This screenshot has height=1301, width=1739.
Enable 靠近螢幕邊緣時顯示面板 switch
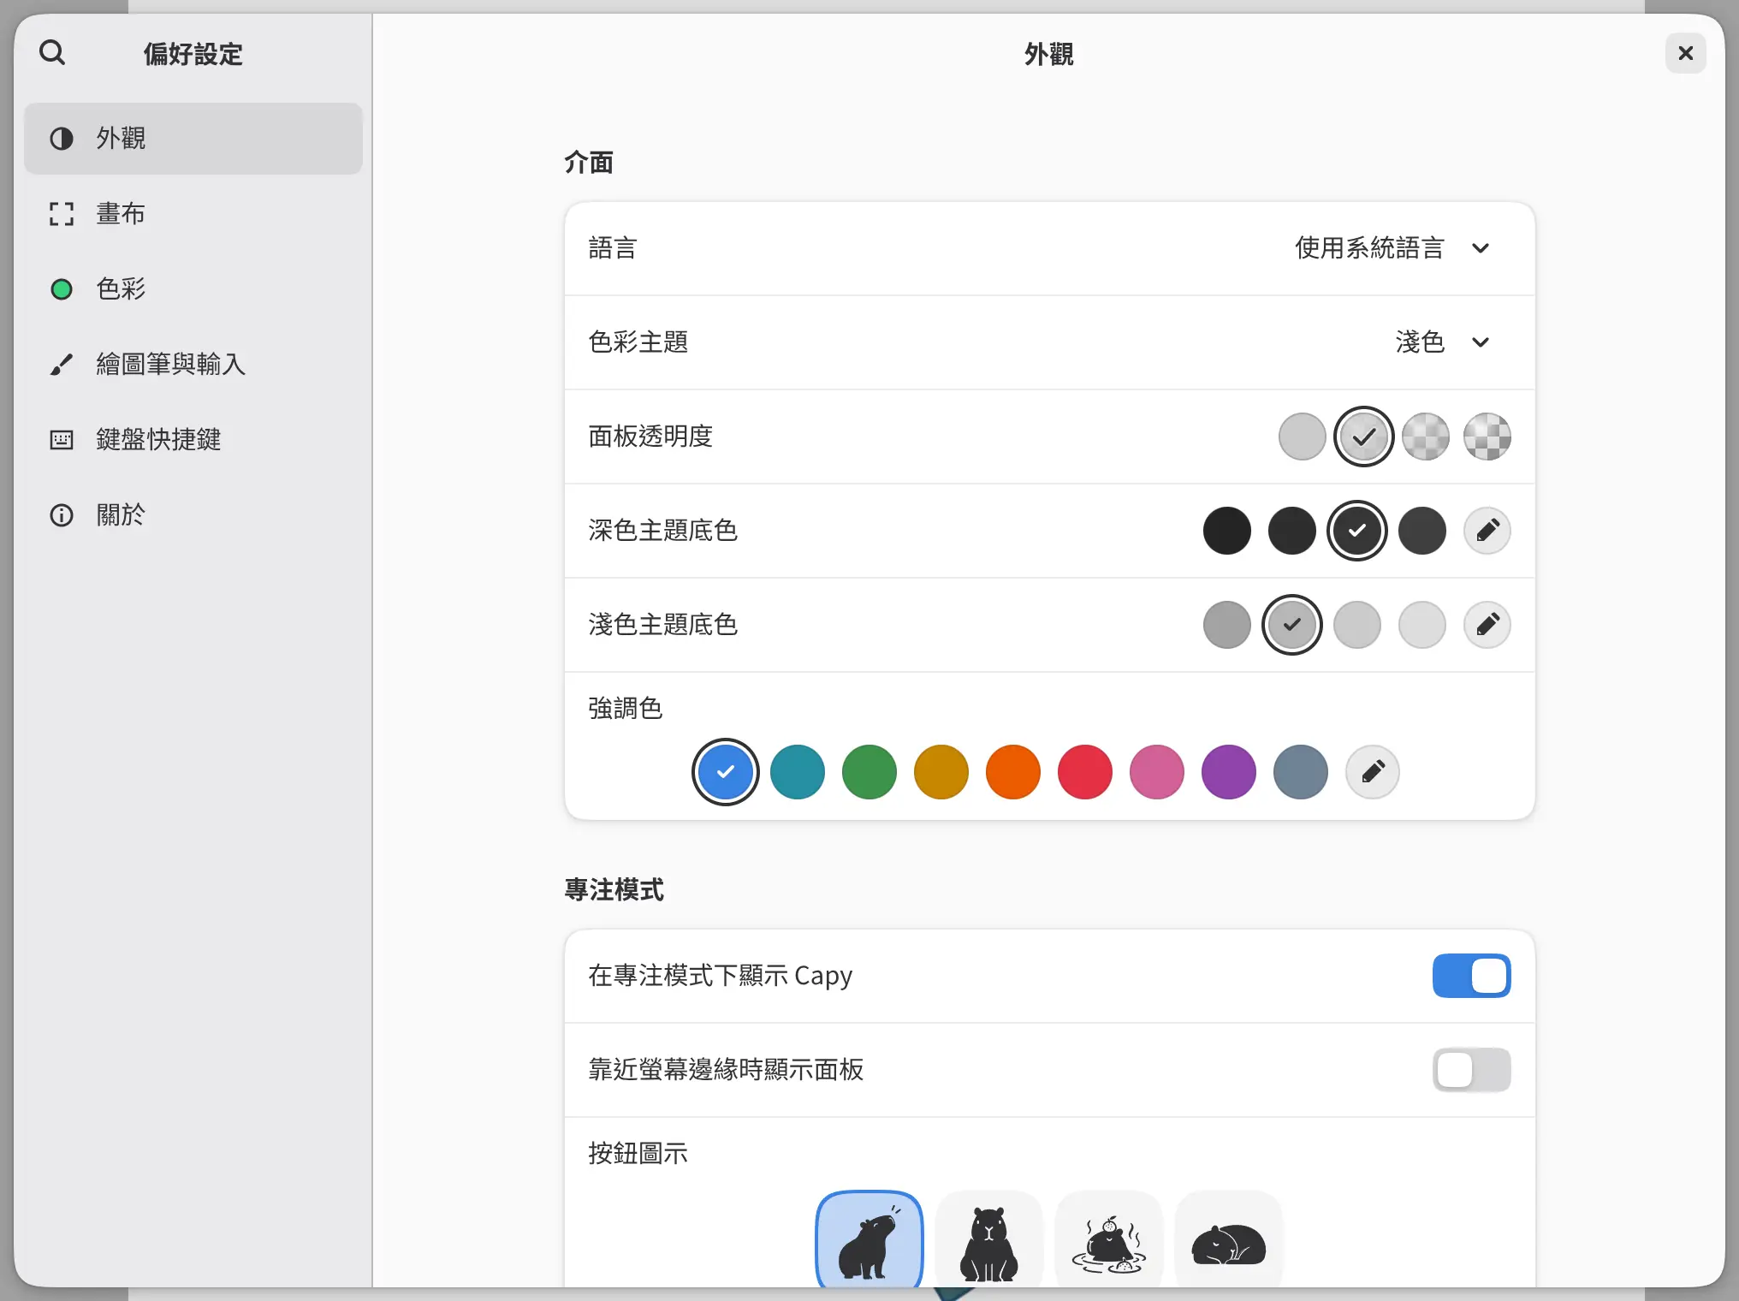[1472, 1070]
